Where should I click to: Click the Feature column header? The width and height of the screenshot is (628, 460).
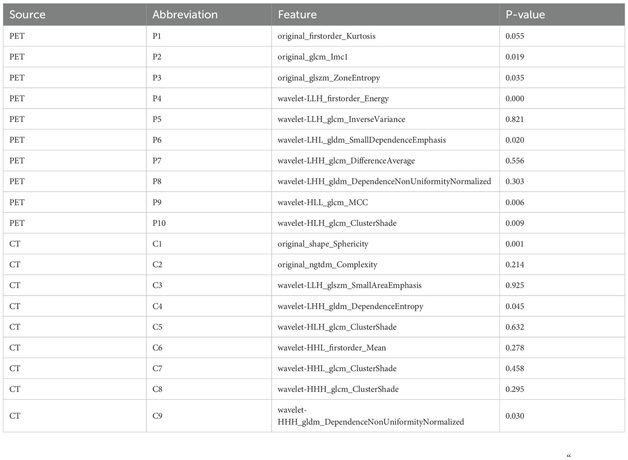(x=297, y=15)
